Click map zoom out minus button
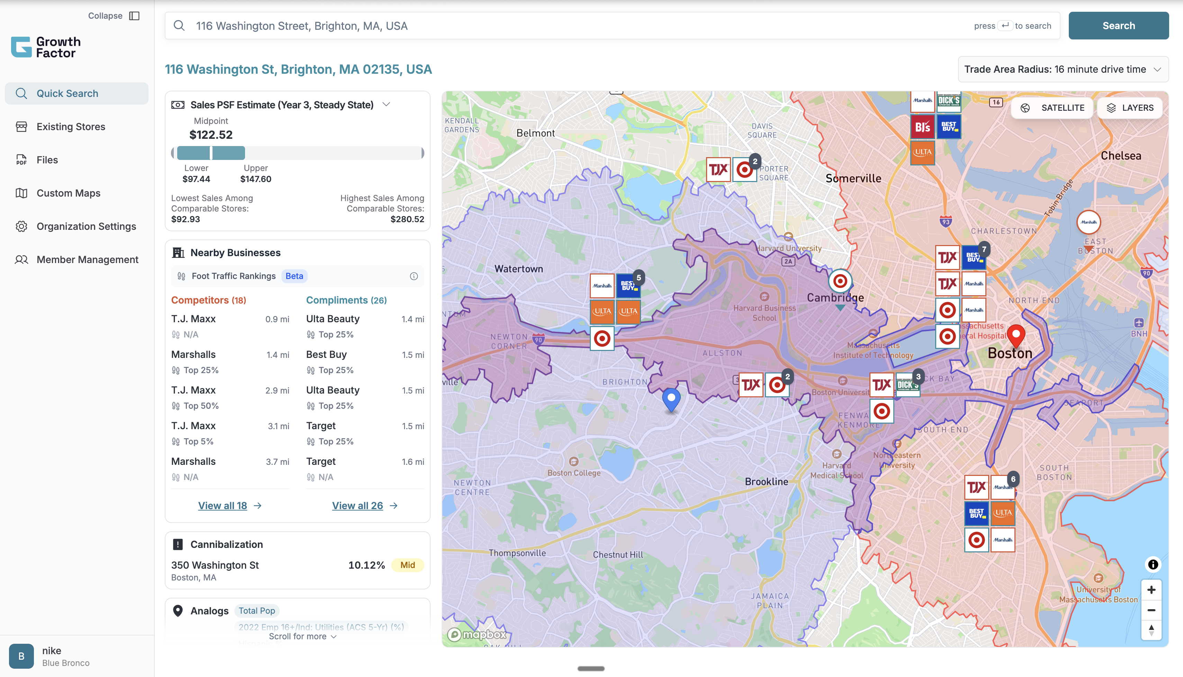 [1151, 610]
